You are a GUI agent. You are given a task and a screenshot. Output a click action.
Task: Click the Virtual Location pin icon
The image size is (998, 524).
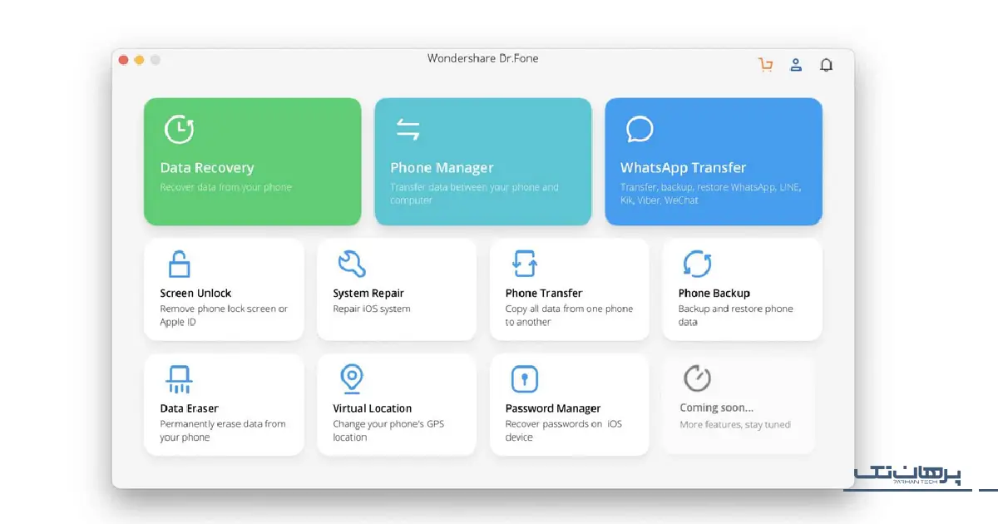tap(351, 378)
